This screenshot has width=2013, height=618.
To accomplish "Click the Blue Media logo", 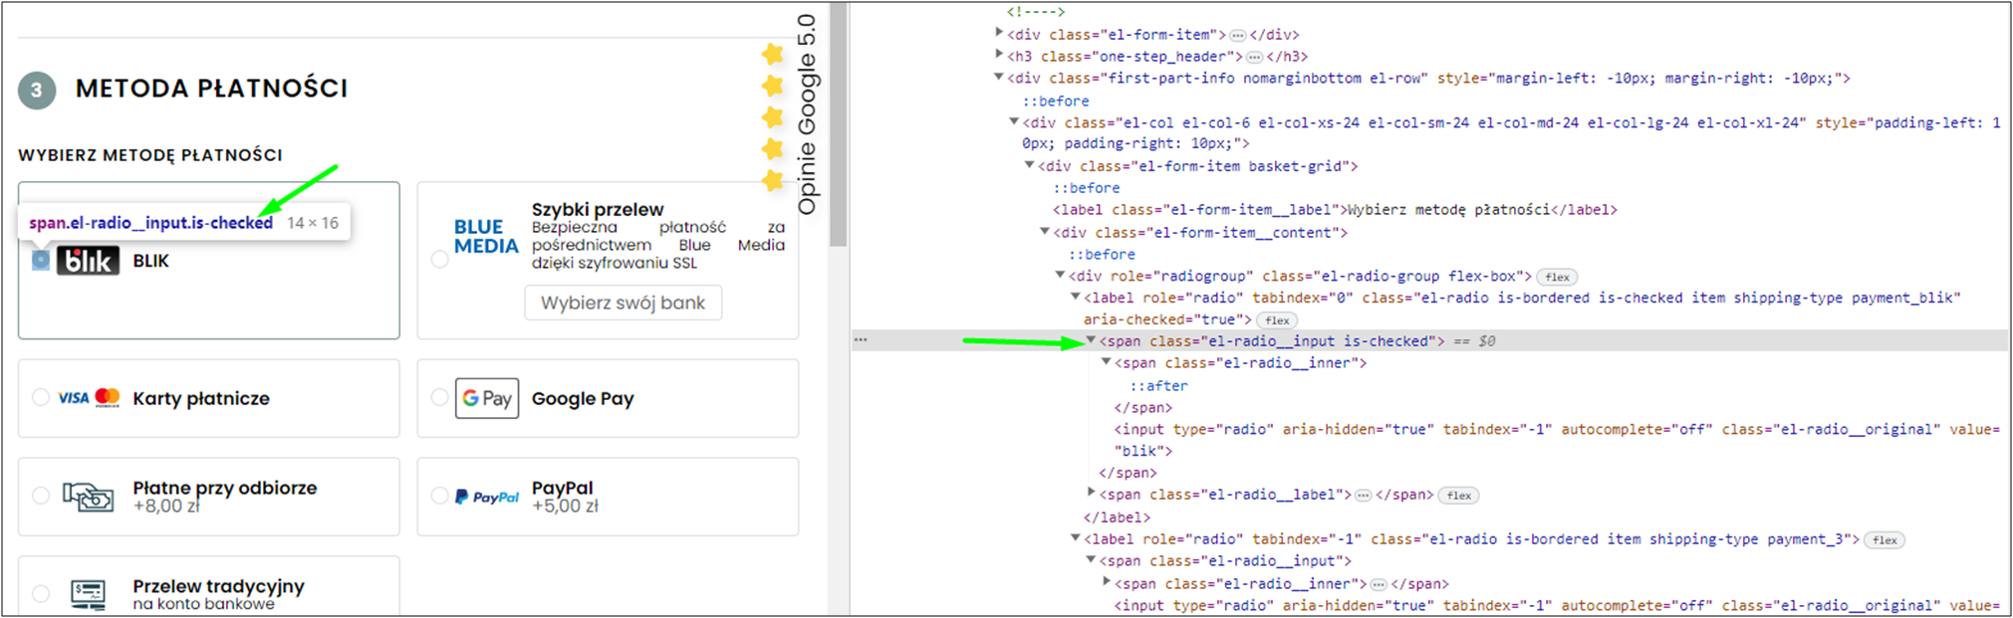I will (486, 237).
